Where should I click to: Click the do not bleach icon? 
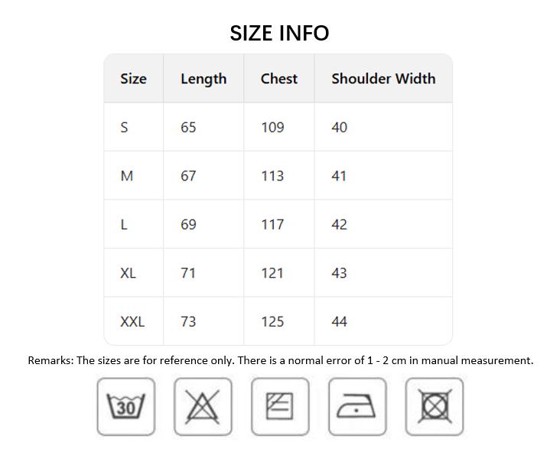[x=203, y=406]
